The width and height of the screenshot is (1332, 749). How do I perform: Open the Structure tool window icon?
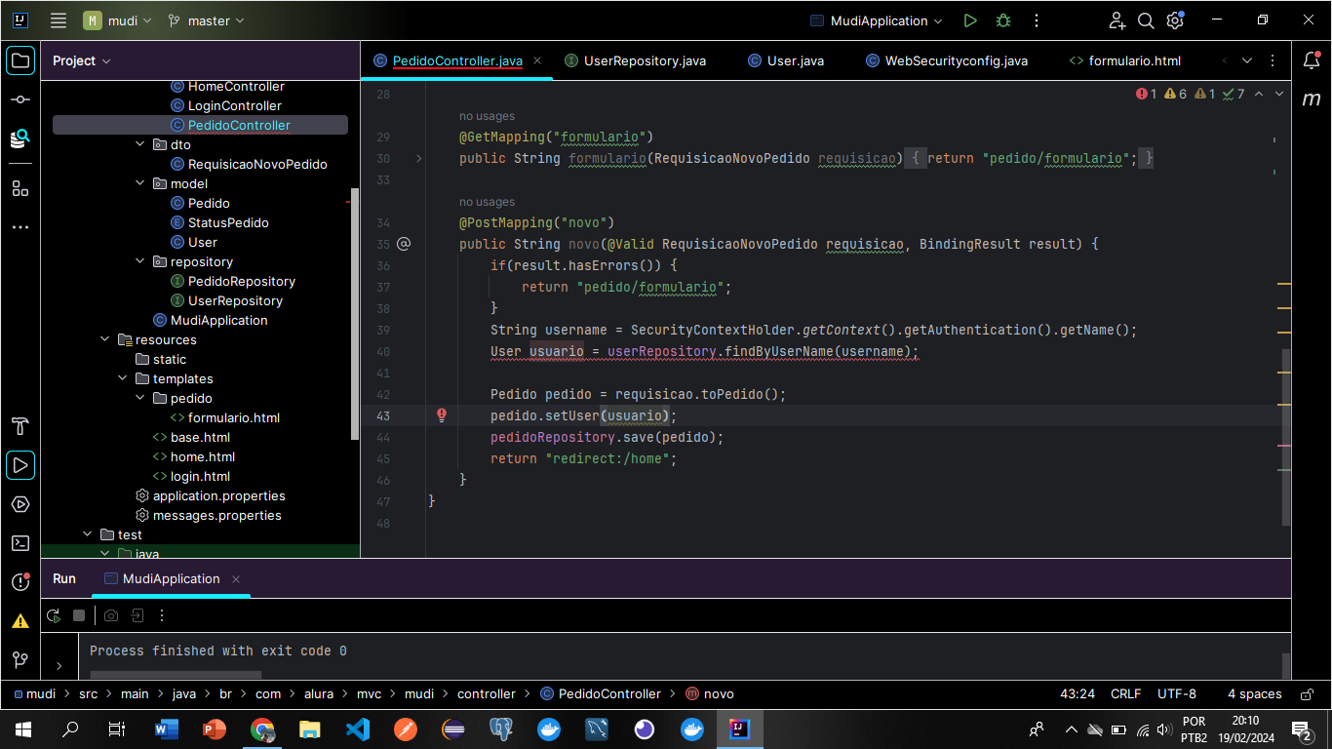pyautogui.click(x=20, y=188)
